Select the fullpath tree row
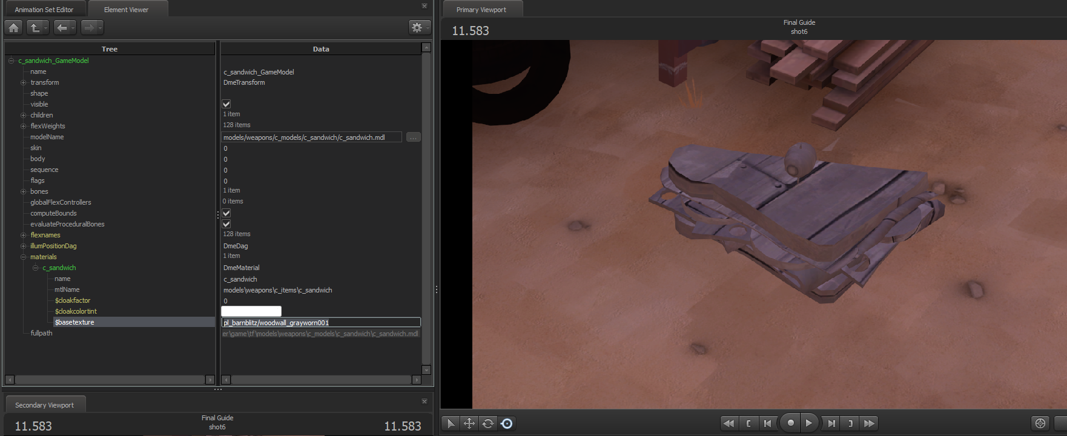The image size is (1067, 436). [42, 333]
